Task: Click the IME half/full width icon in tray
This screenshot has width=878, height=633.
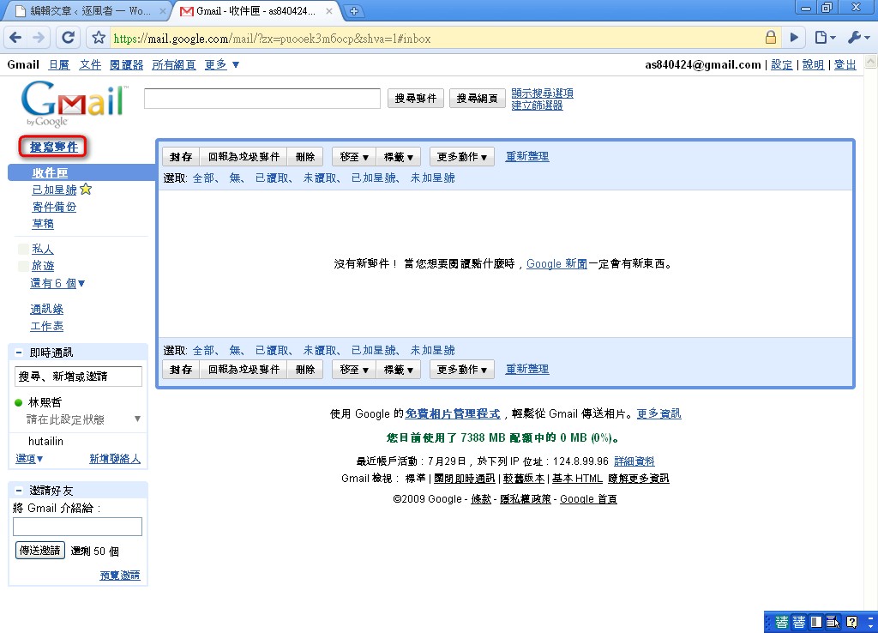Action: [816, 622]
